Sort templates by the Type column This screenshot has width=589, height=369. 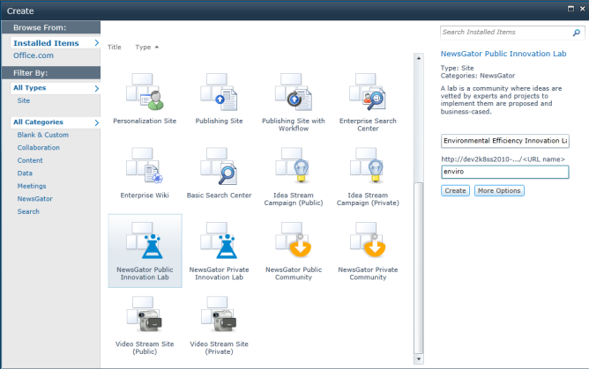pos(144,47)
